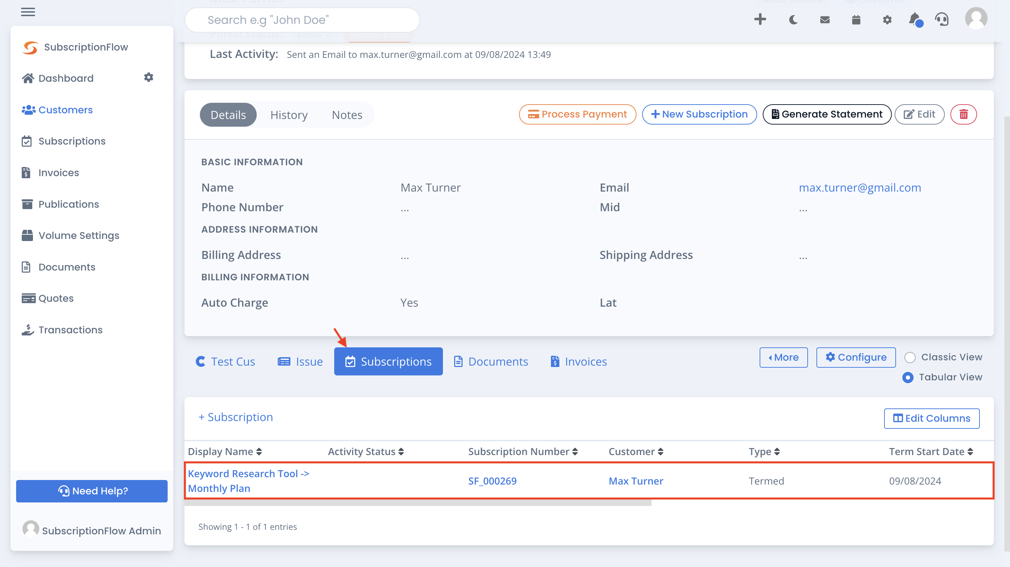The height and width of the screenshot is (567, 1010).
Task: Open subscription SF_000269 link
Action: (492, 481)
